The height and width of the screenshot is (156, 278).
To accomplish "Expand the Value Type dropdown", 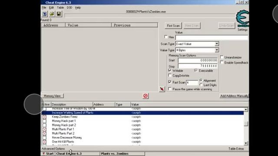I will point(217,50).
